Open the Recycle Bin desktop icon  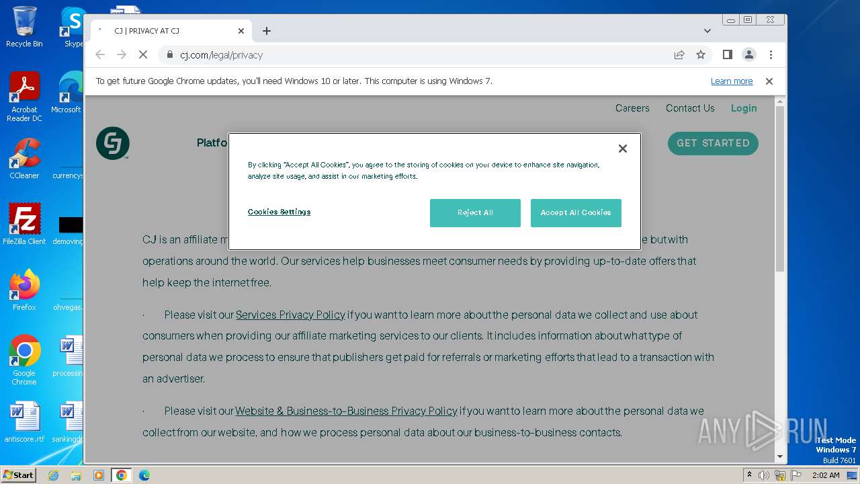tap(24, 27)
